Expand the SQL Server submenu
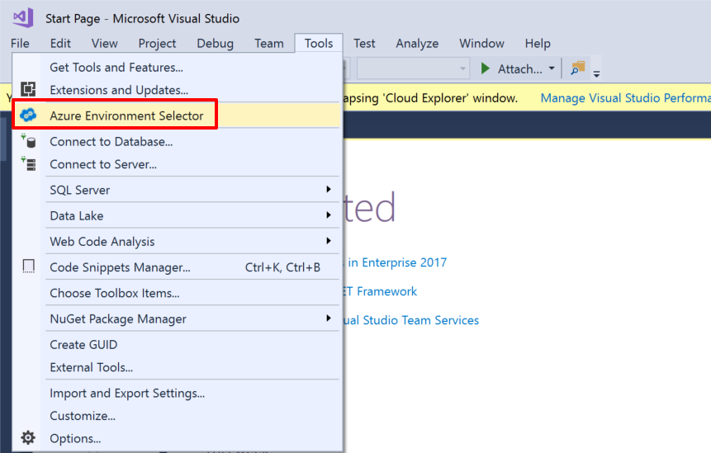 329,190
